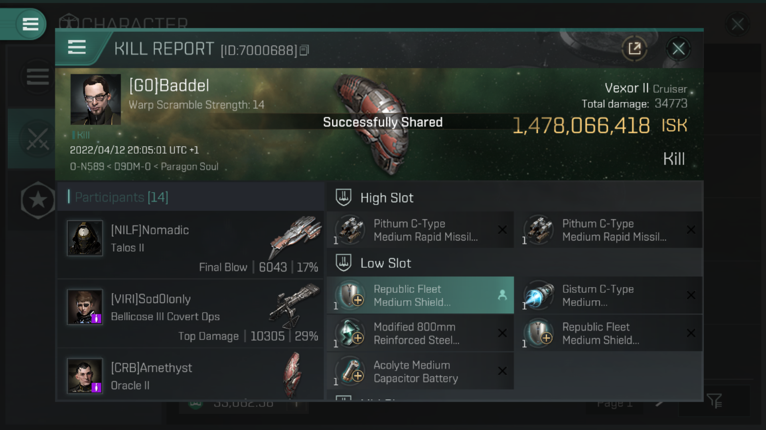Image resolution: width=766 pixels, height=430 pixels.
Task: Select the crossed swords combat sidebar icon
Action: click(38, 139)
